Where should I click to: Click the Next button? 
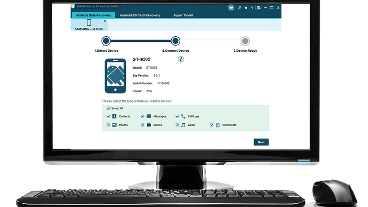(261, 142)
